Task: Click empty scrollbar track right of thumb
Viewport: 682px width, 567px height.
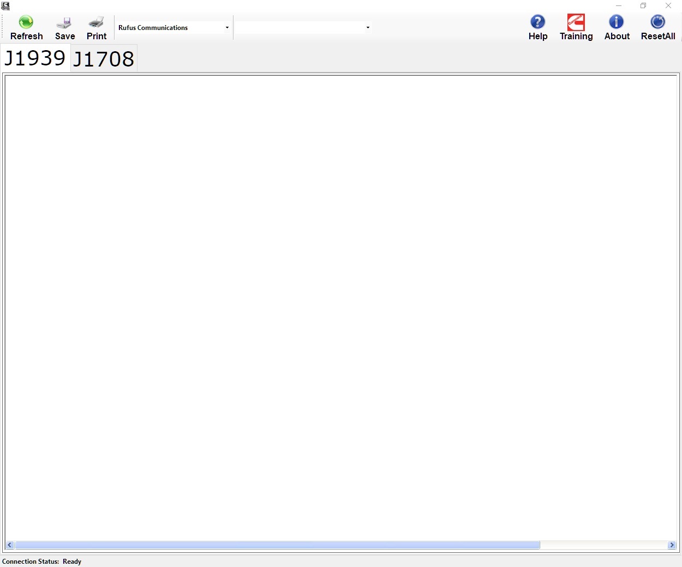Action: 603,545
